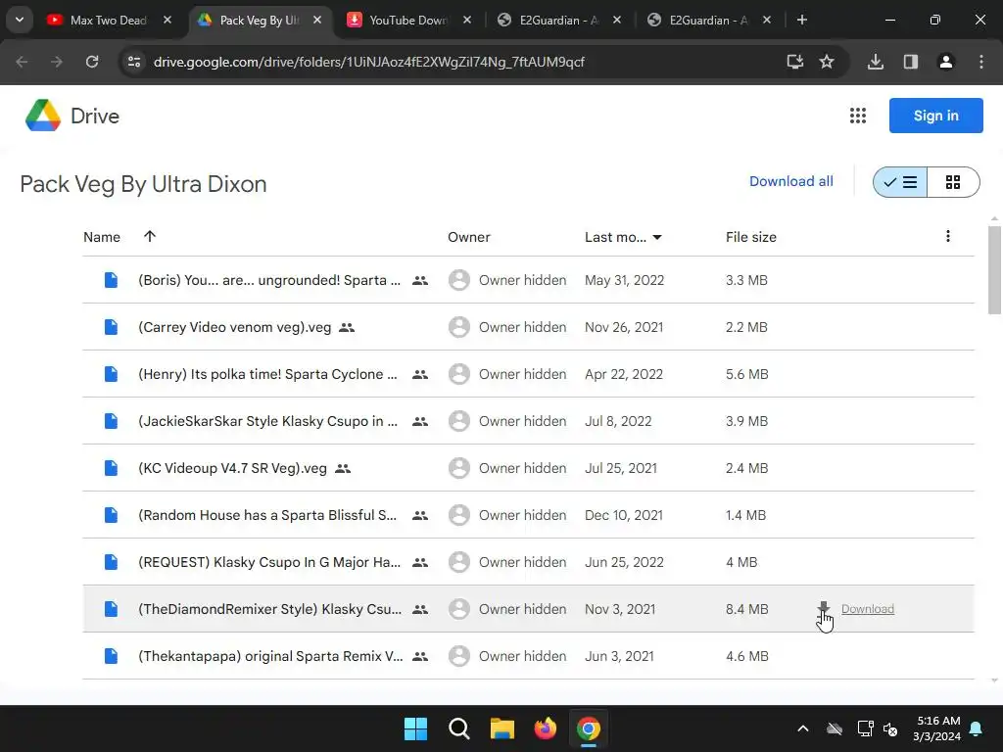Open the Chrome downloads icon
This screenshot has width=1003, height=752.
[876, 62]
